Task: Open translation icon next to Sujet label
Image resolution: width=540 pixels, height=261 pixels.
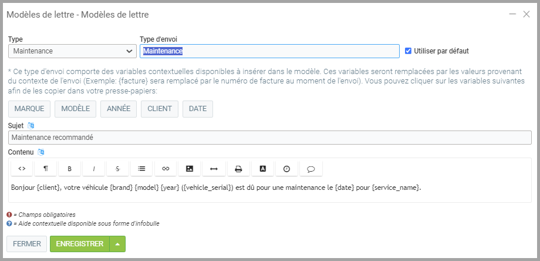Action: point(32,125)
